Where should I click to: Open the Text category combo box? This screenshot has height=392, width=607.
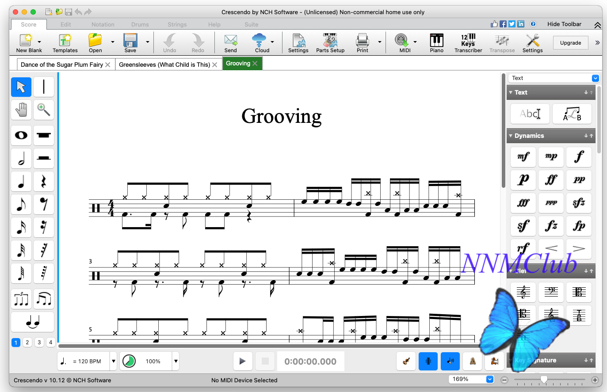554,78
